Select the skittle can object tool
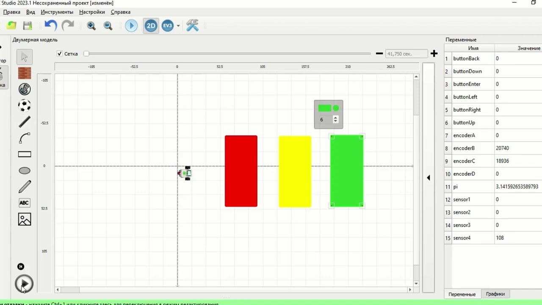This screenshot has height=305, width=542. (25, 89)
